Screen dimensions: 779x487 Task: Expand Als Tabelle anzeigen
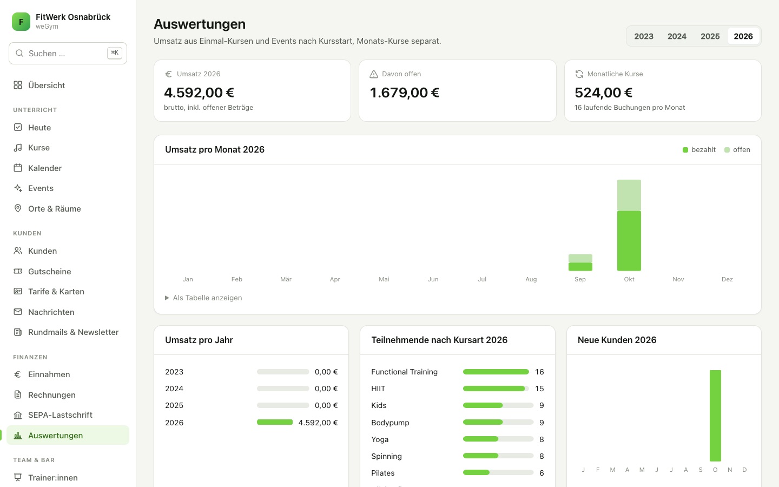[x=203, y=298]
